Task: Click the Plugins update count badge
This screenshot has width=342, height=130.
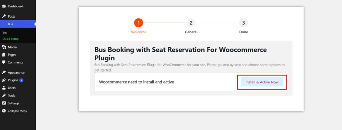Action: (21, 80)
